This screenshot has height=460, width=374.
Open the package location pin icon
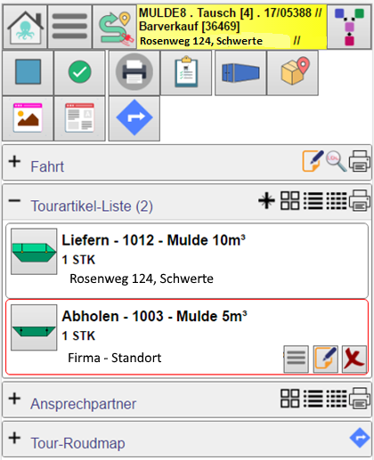pos(293,72)
